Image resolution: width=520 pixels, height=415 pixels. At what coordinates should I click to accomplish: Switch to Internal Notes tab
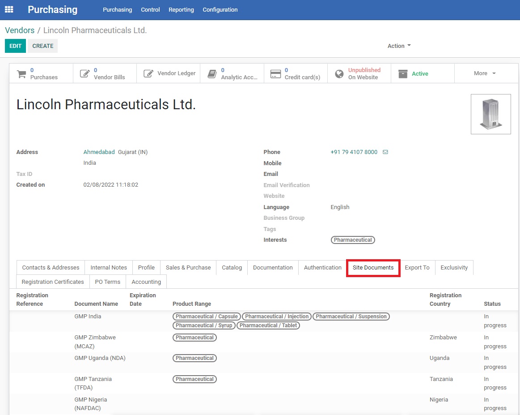click(x=109, y=268)
